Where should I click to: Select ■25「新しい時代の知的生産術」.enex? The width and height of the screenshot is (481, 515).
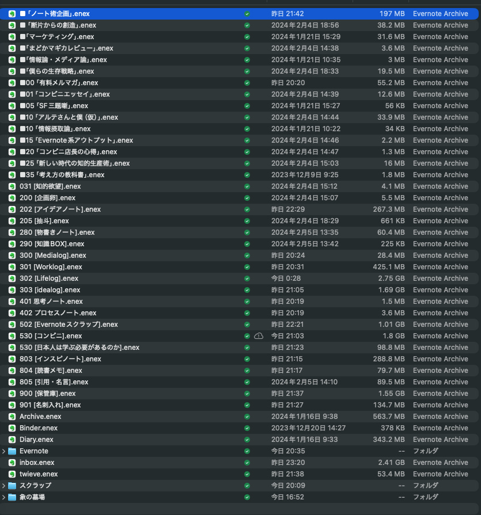(75, 163)
